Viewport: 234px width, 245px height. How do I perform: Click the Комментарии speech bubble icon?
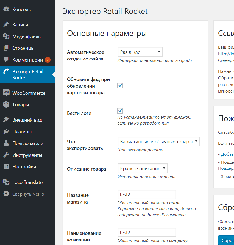point(6,60)
